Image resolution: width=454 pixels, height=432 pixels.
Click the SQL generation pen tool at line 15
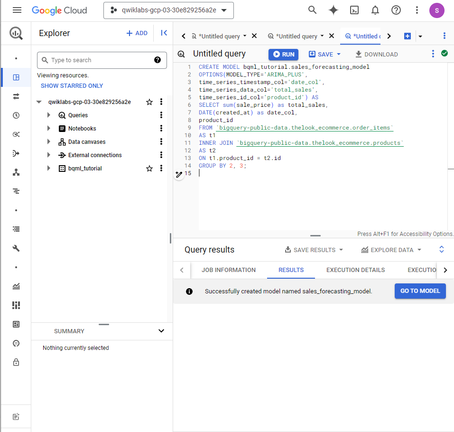tap(179, 174)
